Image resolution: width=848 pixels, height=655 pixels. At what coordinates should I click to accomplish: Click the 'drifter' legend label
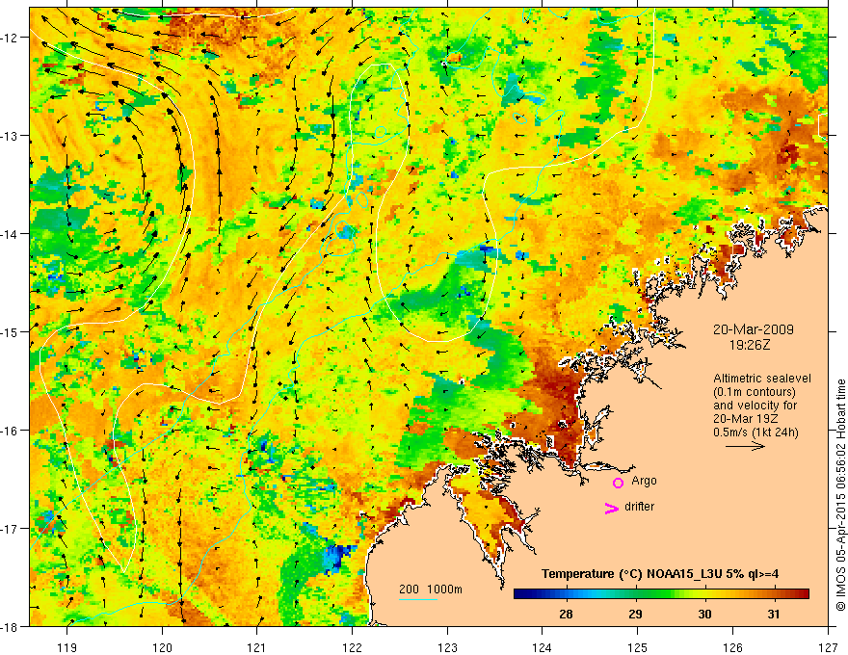tap(639, 507)
